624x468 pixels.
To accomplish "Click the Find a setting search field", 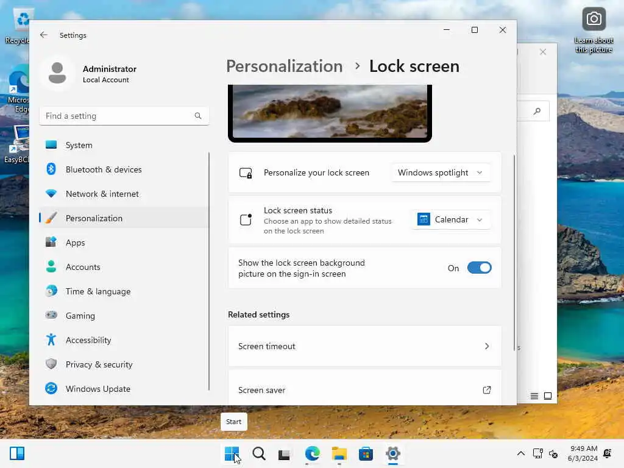I will (x=124, y=116).
